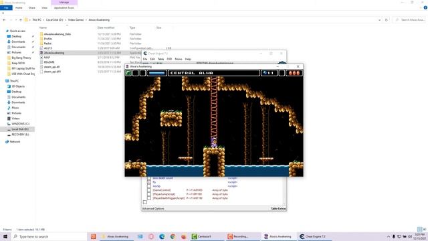The width and height of the screenshot is (428, 241).
Task: Tick the lone checkbox at address list bottom
Action: pos(145,202)
